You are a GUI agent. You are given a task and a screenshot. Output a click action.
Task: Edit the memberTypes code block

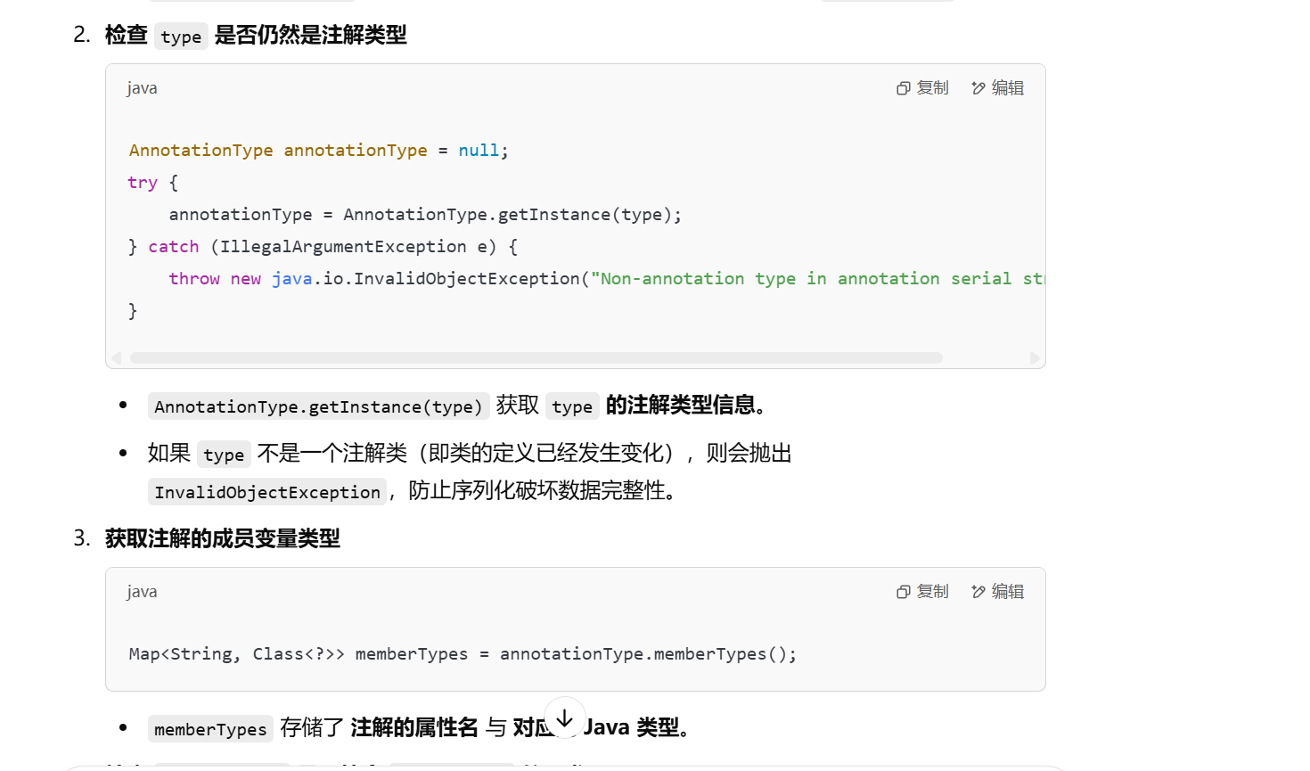coord(997,591)
